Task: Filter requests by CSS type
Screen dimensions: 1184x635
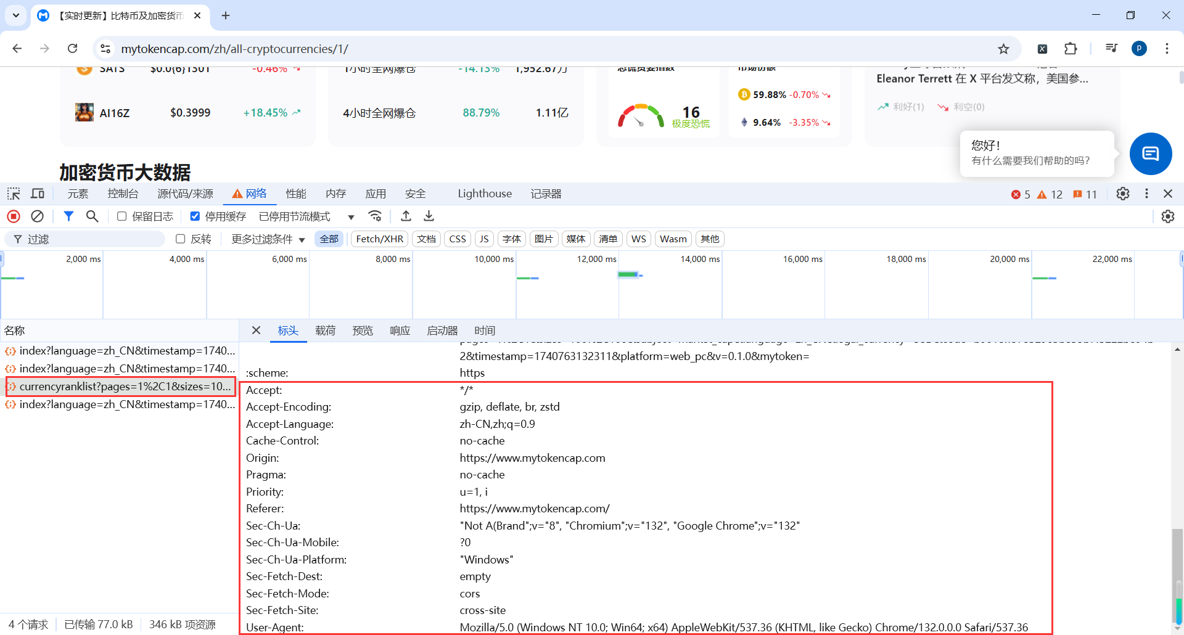Action: pos(458,239)
